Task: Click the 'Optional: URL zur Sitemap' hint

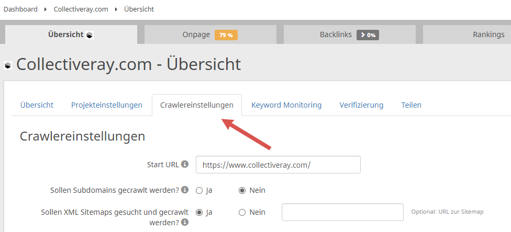Action: click(447, 212)
